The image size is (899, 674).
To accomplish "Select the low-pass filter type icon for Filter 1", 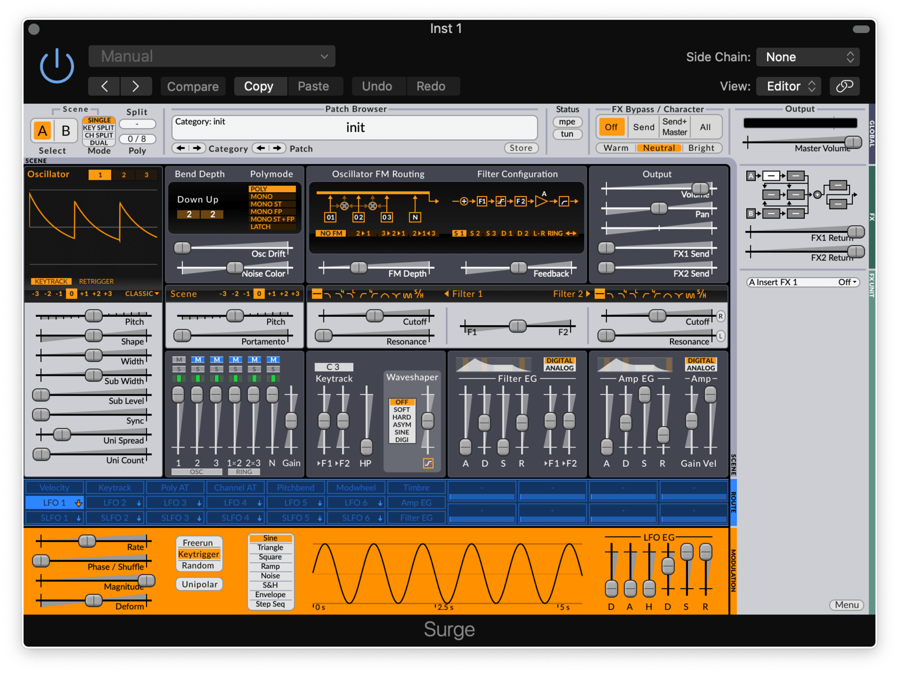I will click(x=327, y=294).
